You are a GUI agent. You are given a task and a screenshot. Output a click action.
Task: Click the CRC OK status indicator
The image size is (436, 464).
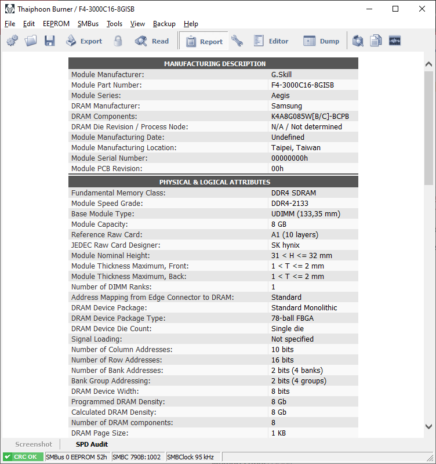click(23, 457)
